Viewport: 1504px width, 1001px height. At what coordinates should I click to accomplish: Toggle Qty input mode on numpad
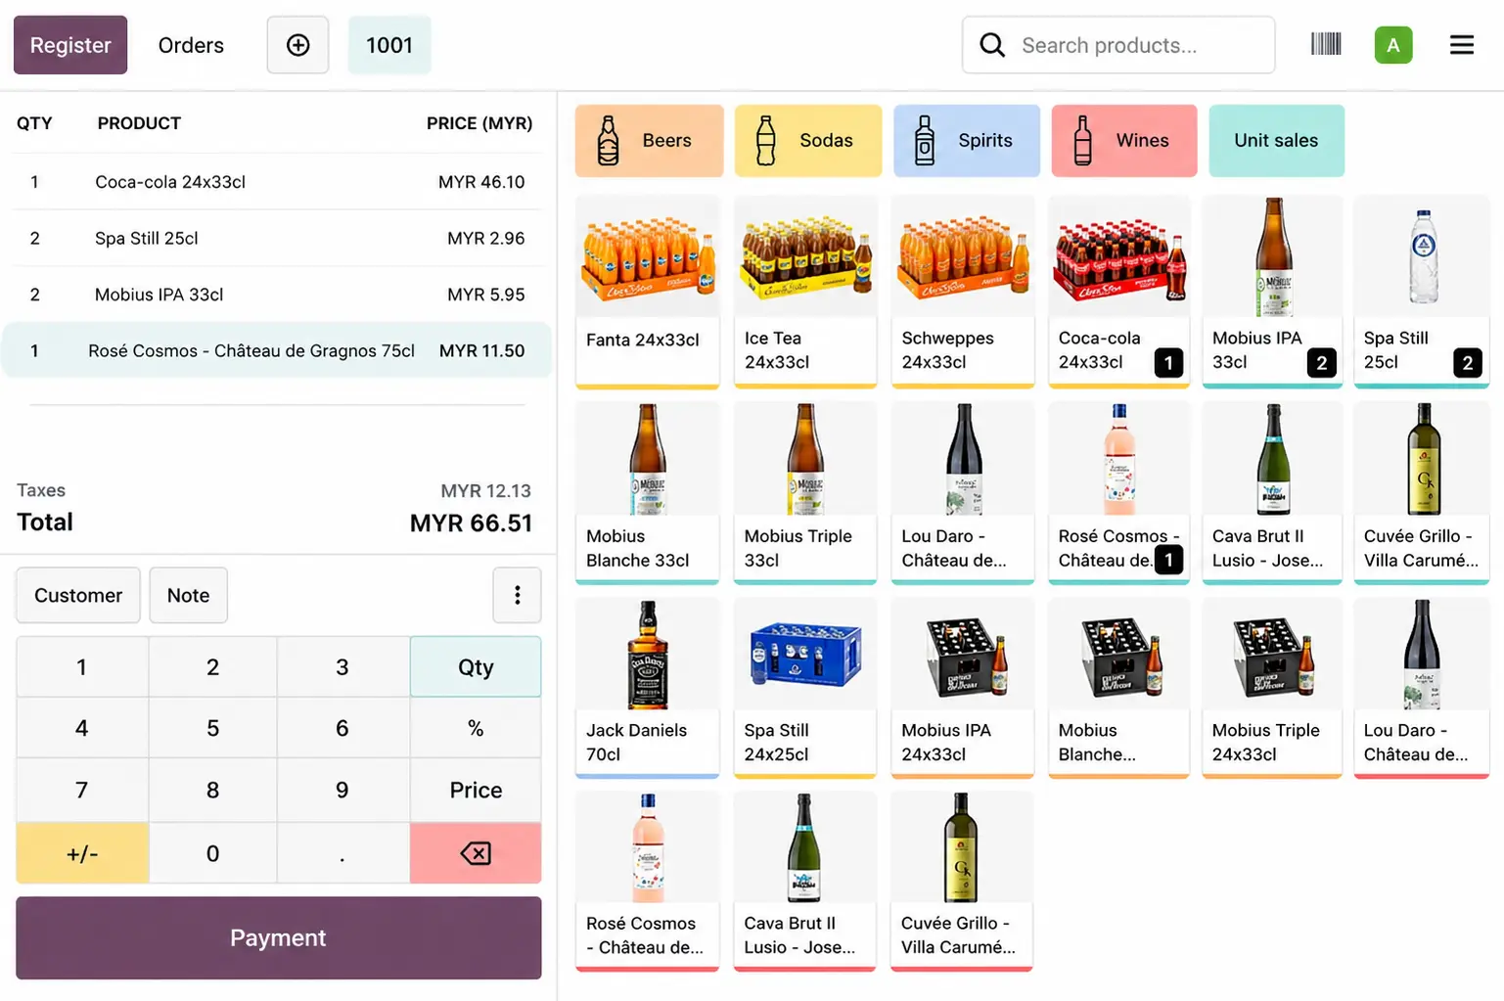coord(476,667)
